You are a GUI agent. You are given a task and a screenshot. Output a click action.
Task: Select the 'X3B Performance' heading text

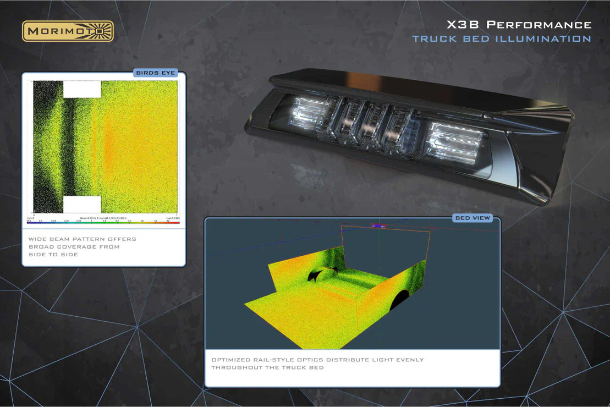(519, 25)
